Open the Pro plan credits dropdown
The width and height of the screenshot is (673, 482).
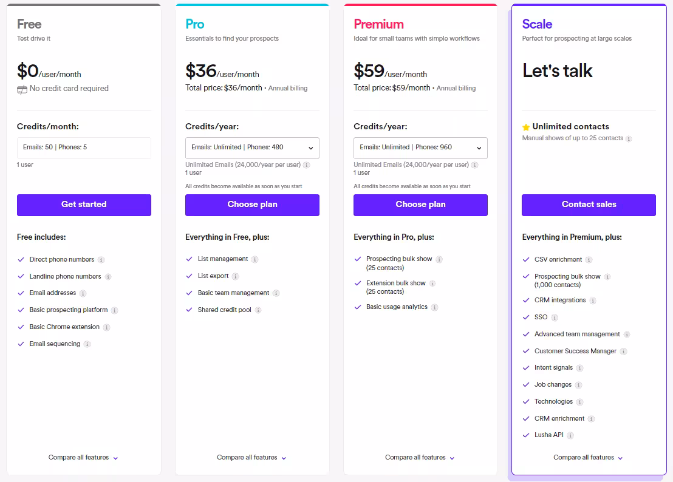(252, 148)
